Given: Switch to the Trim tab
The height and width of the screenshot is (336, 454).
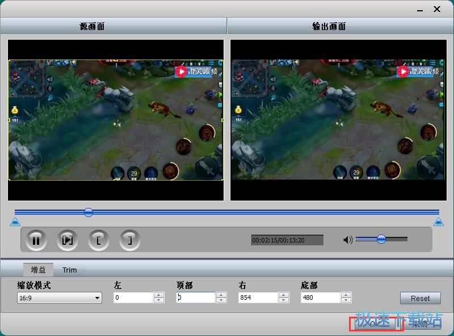Looking at the screenshot, I should pyautogui.click(x=69, y=270).
